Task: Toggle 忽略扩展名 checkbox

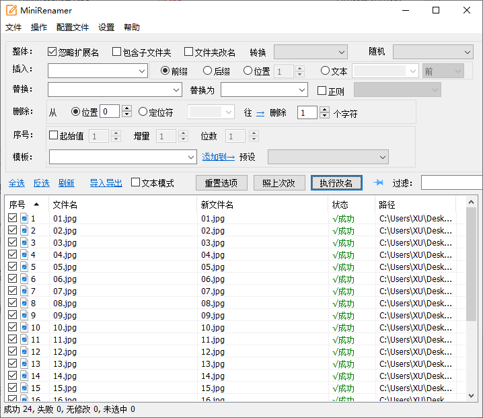Action: click(x=52, y=51)
